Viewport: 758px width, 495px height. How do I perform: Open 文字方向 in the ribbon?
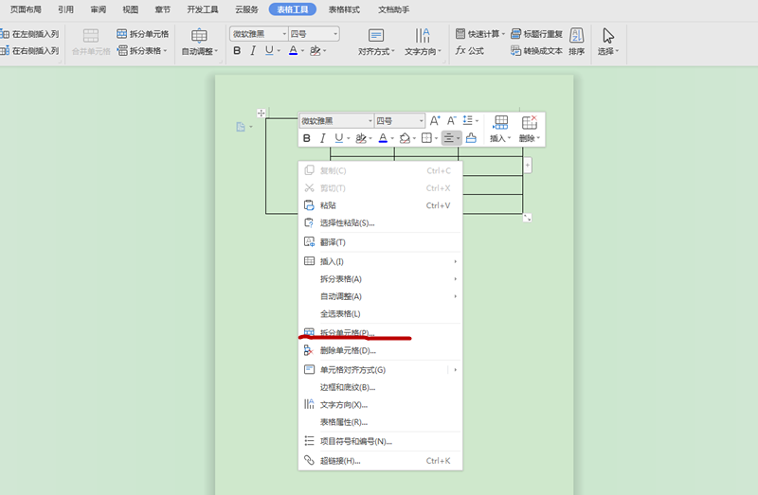[x=423, y=42]
